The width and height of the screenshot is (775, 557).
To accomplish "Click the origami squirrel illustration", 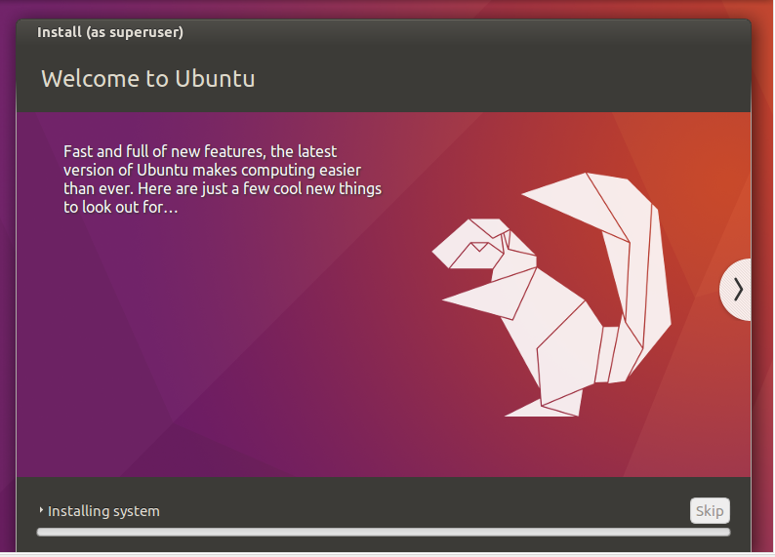I will click(x=551, y=295).
